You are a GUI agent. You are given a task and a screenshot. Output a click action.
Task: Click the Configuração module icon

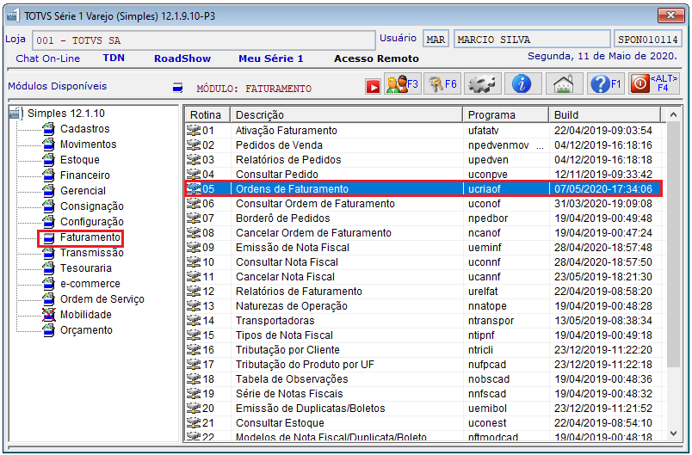point(48,221)
